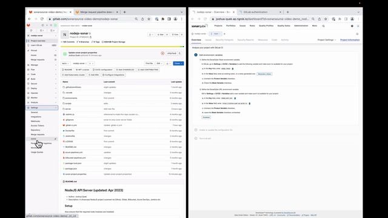Click the nodejs-sonar project avatar letter N
This screenshot has width=388, height=218.
click(65, 35)
